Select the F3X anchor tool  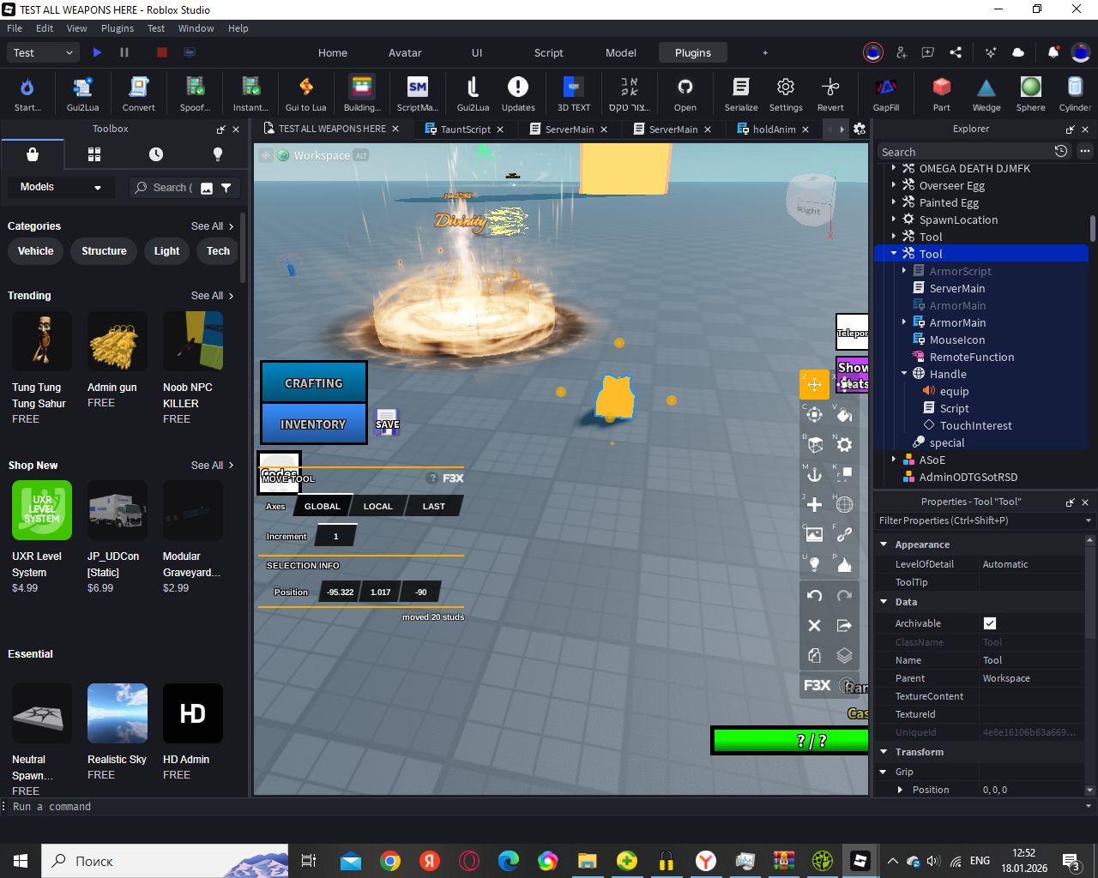coord(815,474)
